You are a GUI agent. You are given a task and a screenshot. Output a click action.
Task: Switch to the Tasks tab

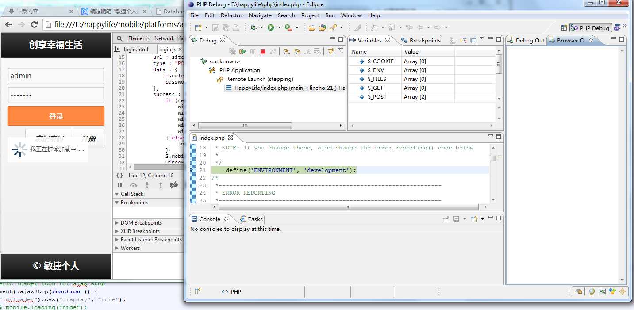click(251, 219)
